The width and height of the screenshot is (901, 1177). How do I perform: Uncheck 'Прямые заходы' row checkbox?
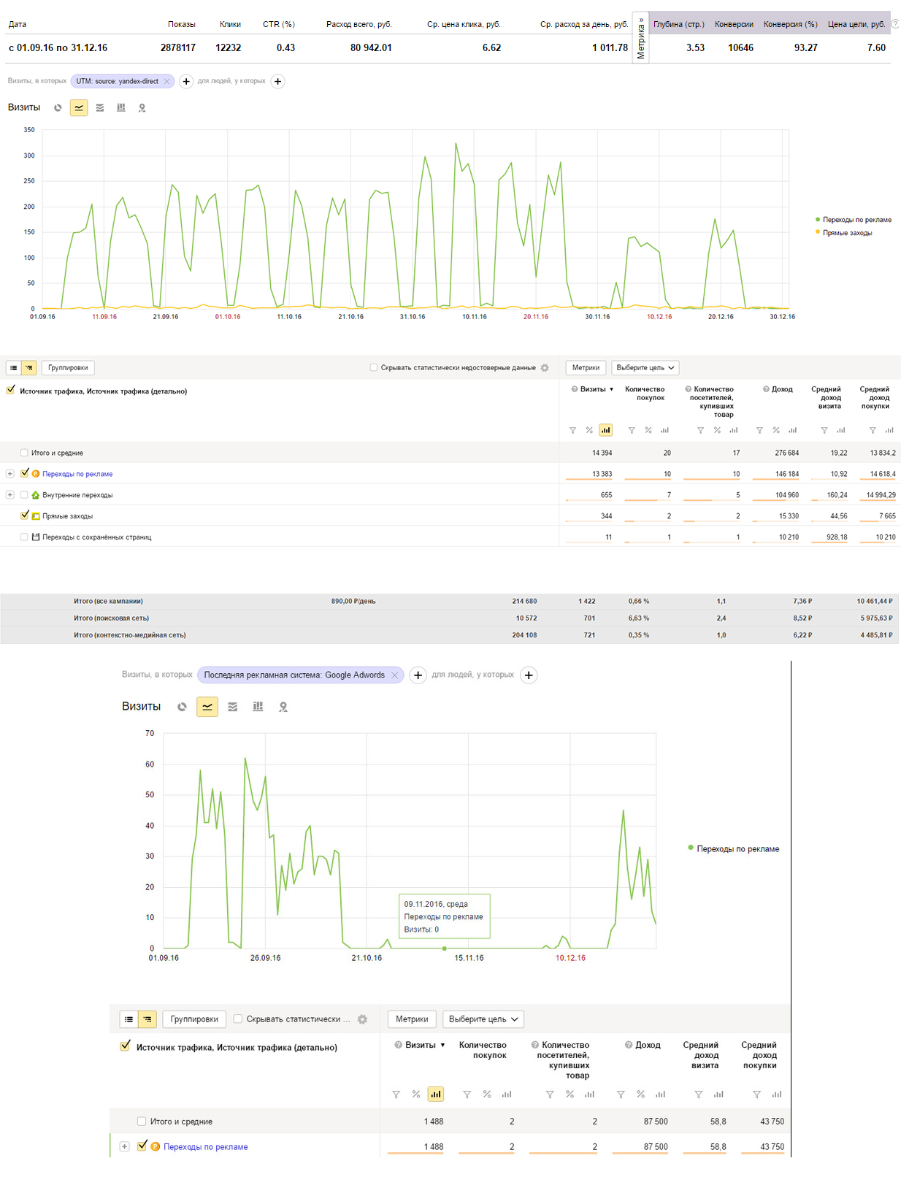25,515
